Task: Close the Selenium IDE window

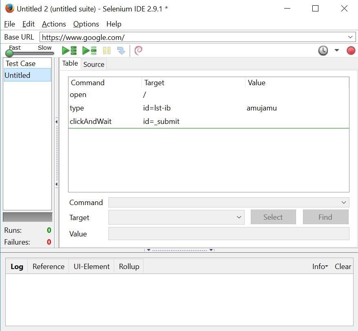Action: click(x=344, y=9)
